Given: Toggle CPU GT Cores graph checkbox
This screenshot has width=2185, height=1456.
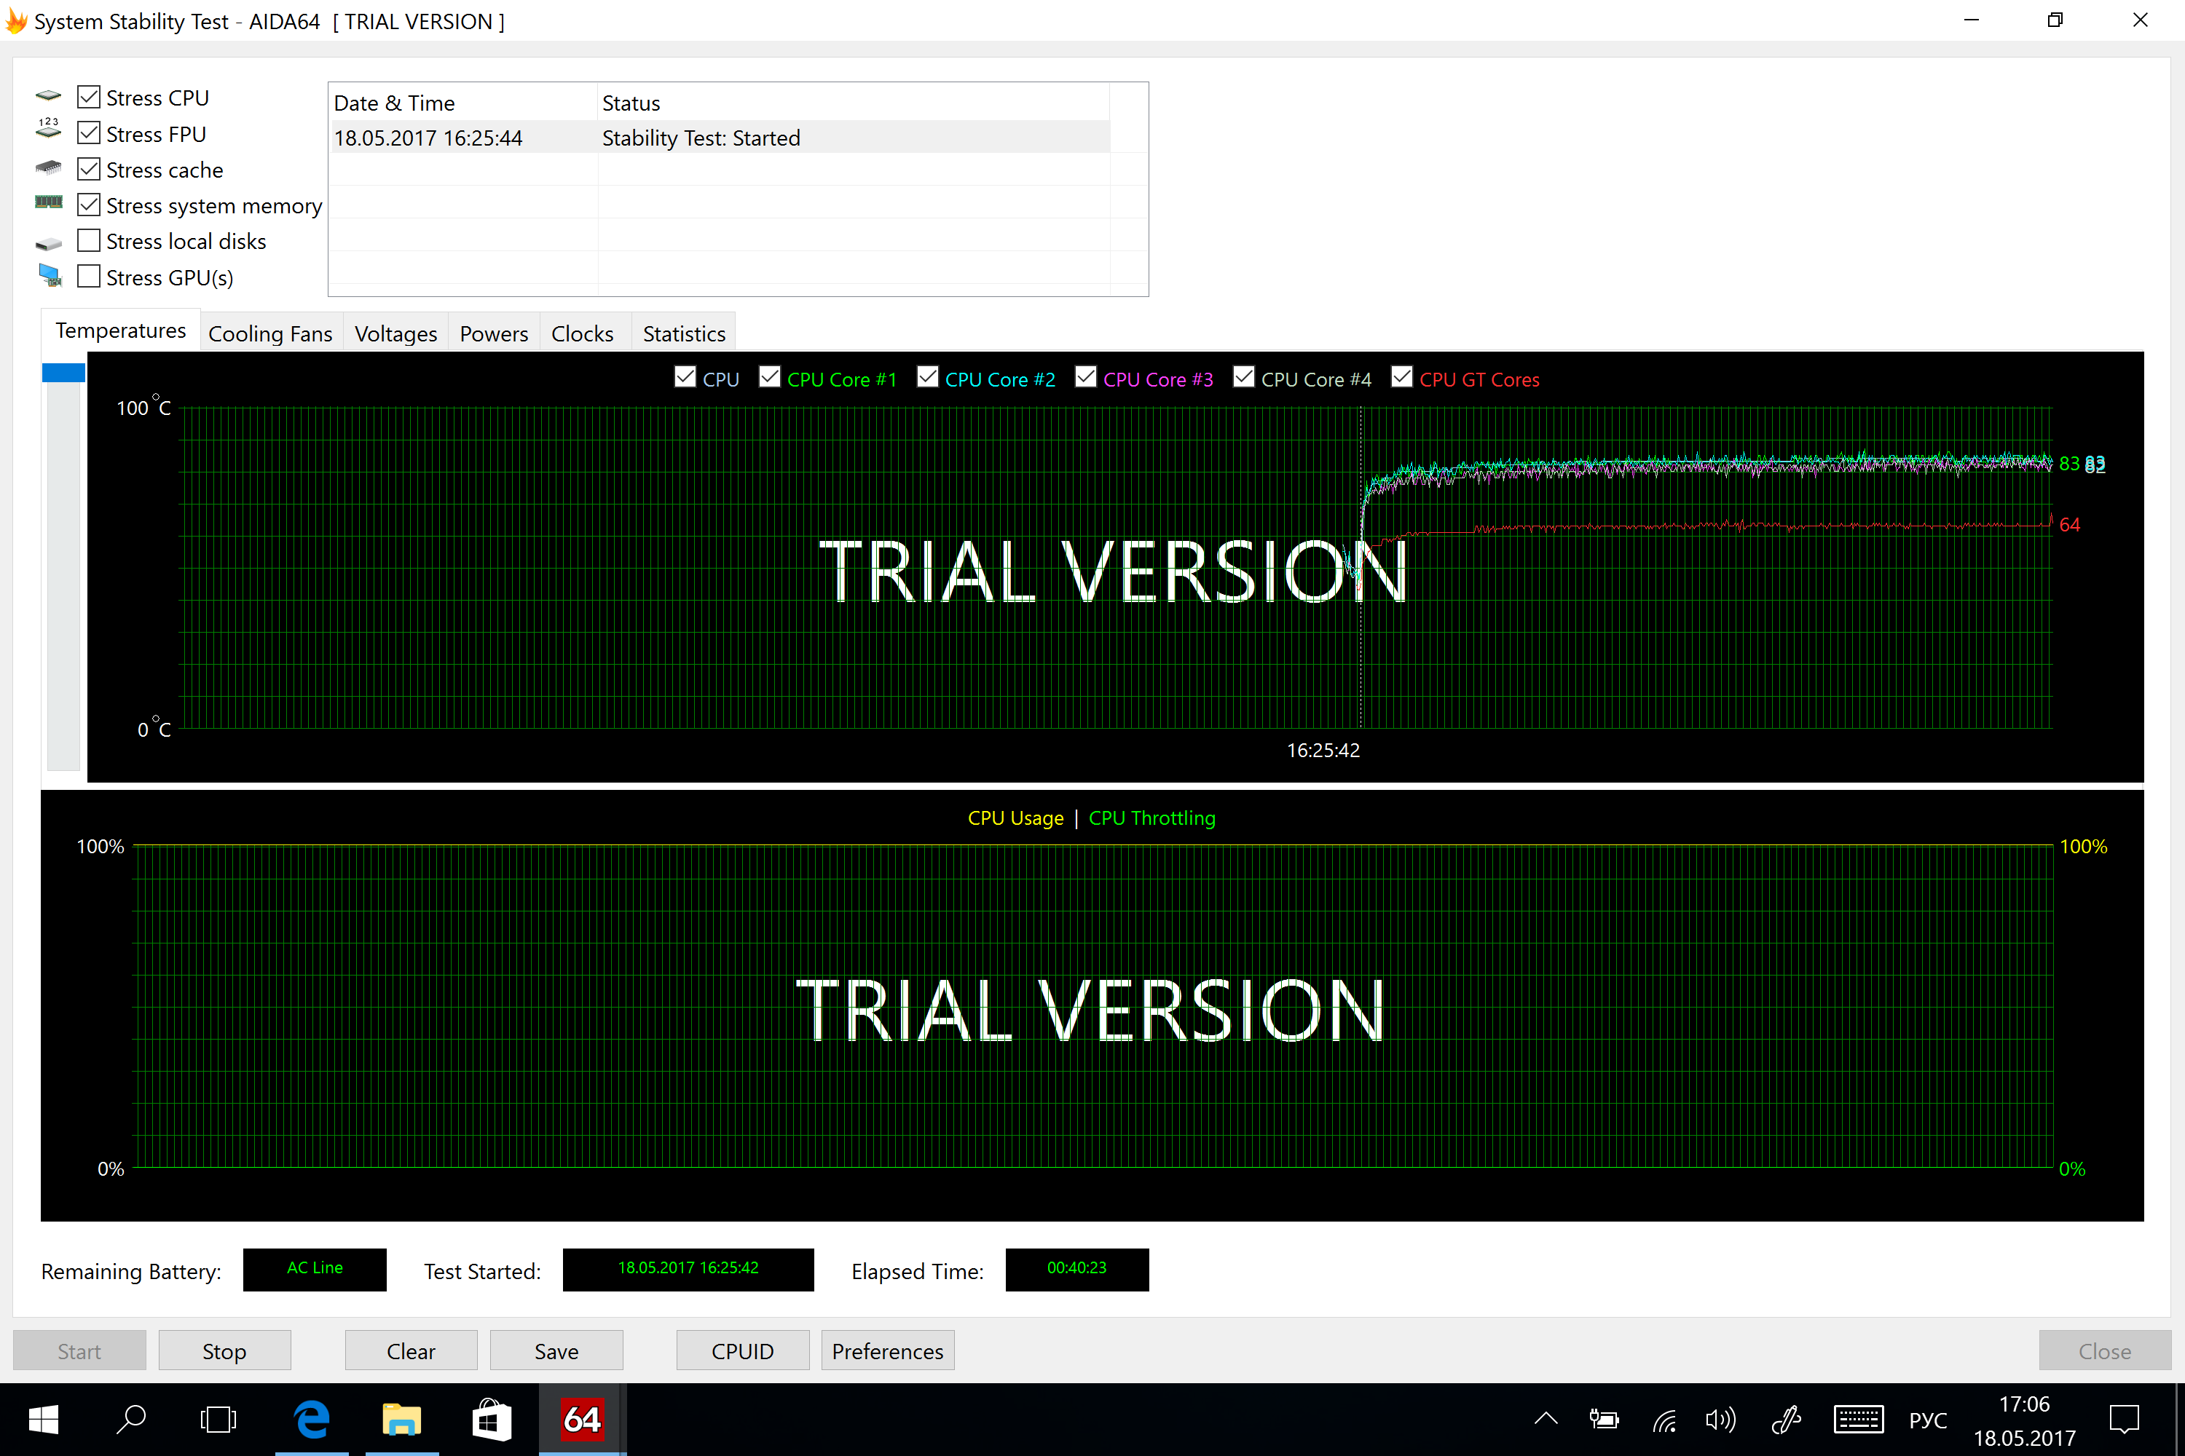Looking at the screenshot, I should 1402,377.
